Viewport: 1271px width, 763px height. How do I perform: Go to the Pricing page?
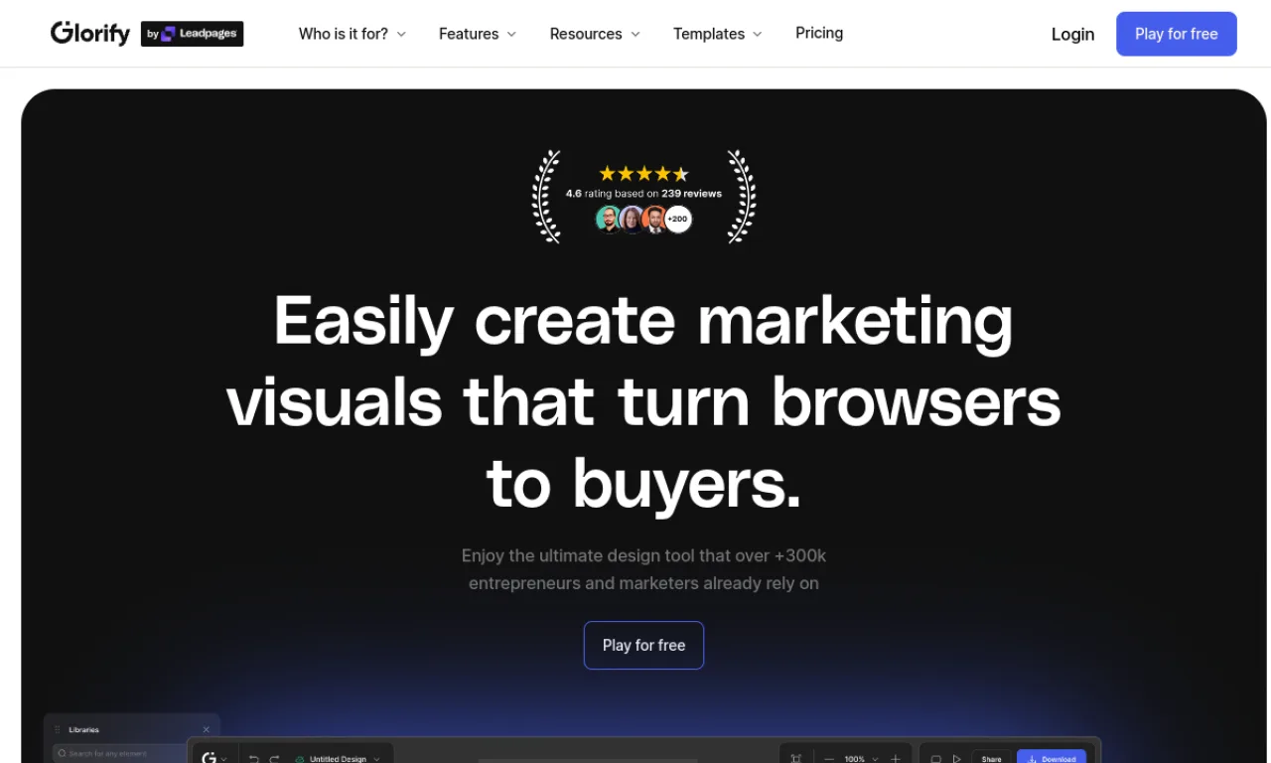click(x=819, y=33)
